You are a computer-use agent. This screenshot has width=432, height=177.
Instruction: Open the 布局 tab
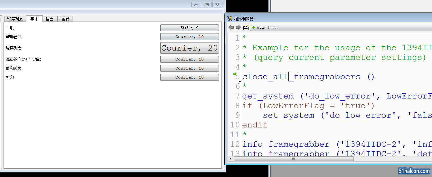65,19
